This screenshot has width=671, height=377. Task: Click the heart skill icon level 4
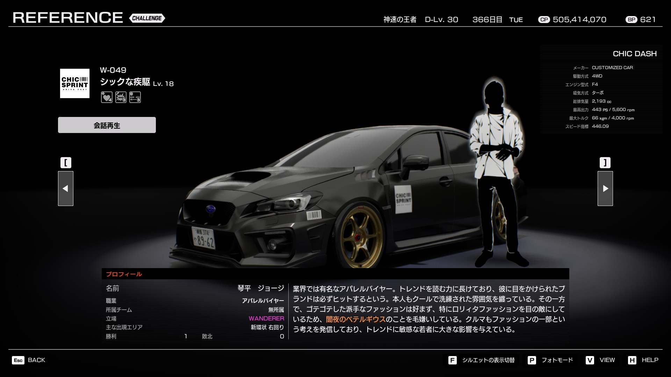click(x=107, y=97)
